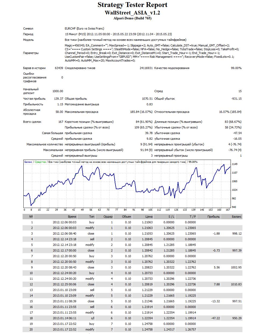Click the bars in history value '63439'

tap(59, 68)
